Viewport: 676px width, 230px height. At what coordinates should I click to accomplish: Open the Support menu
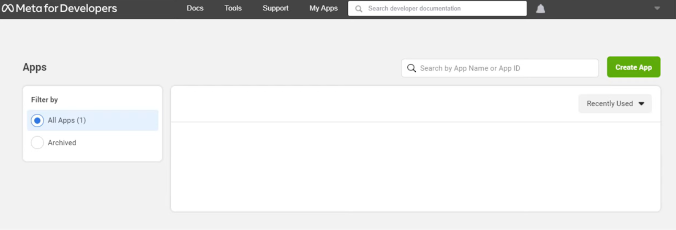(x=275, y=8)
